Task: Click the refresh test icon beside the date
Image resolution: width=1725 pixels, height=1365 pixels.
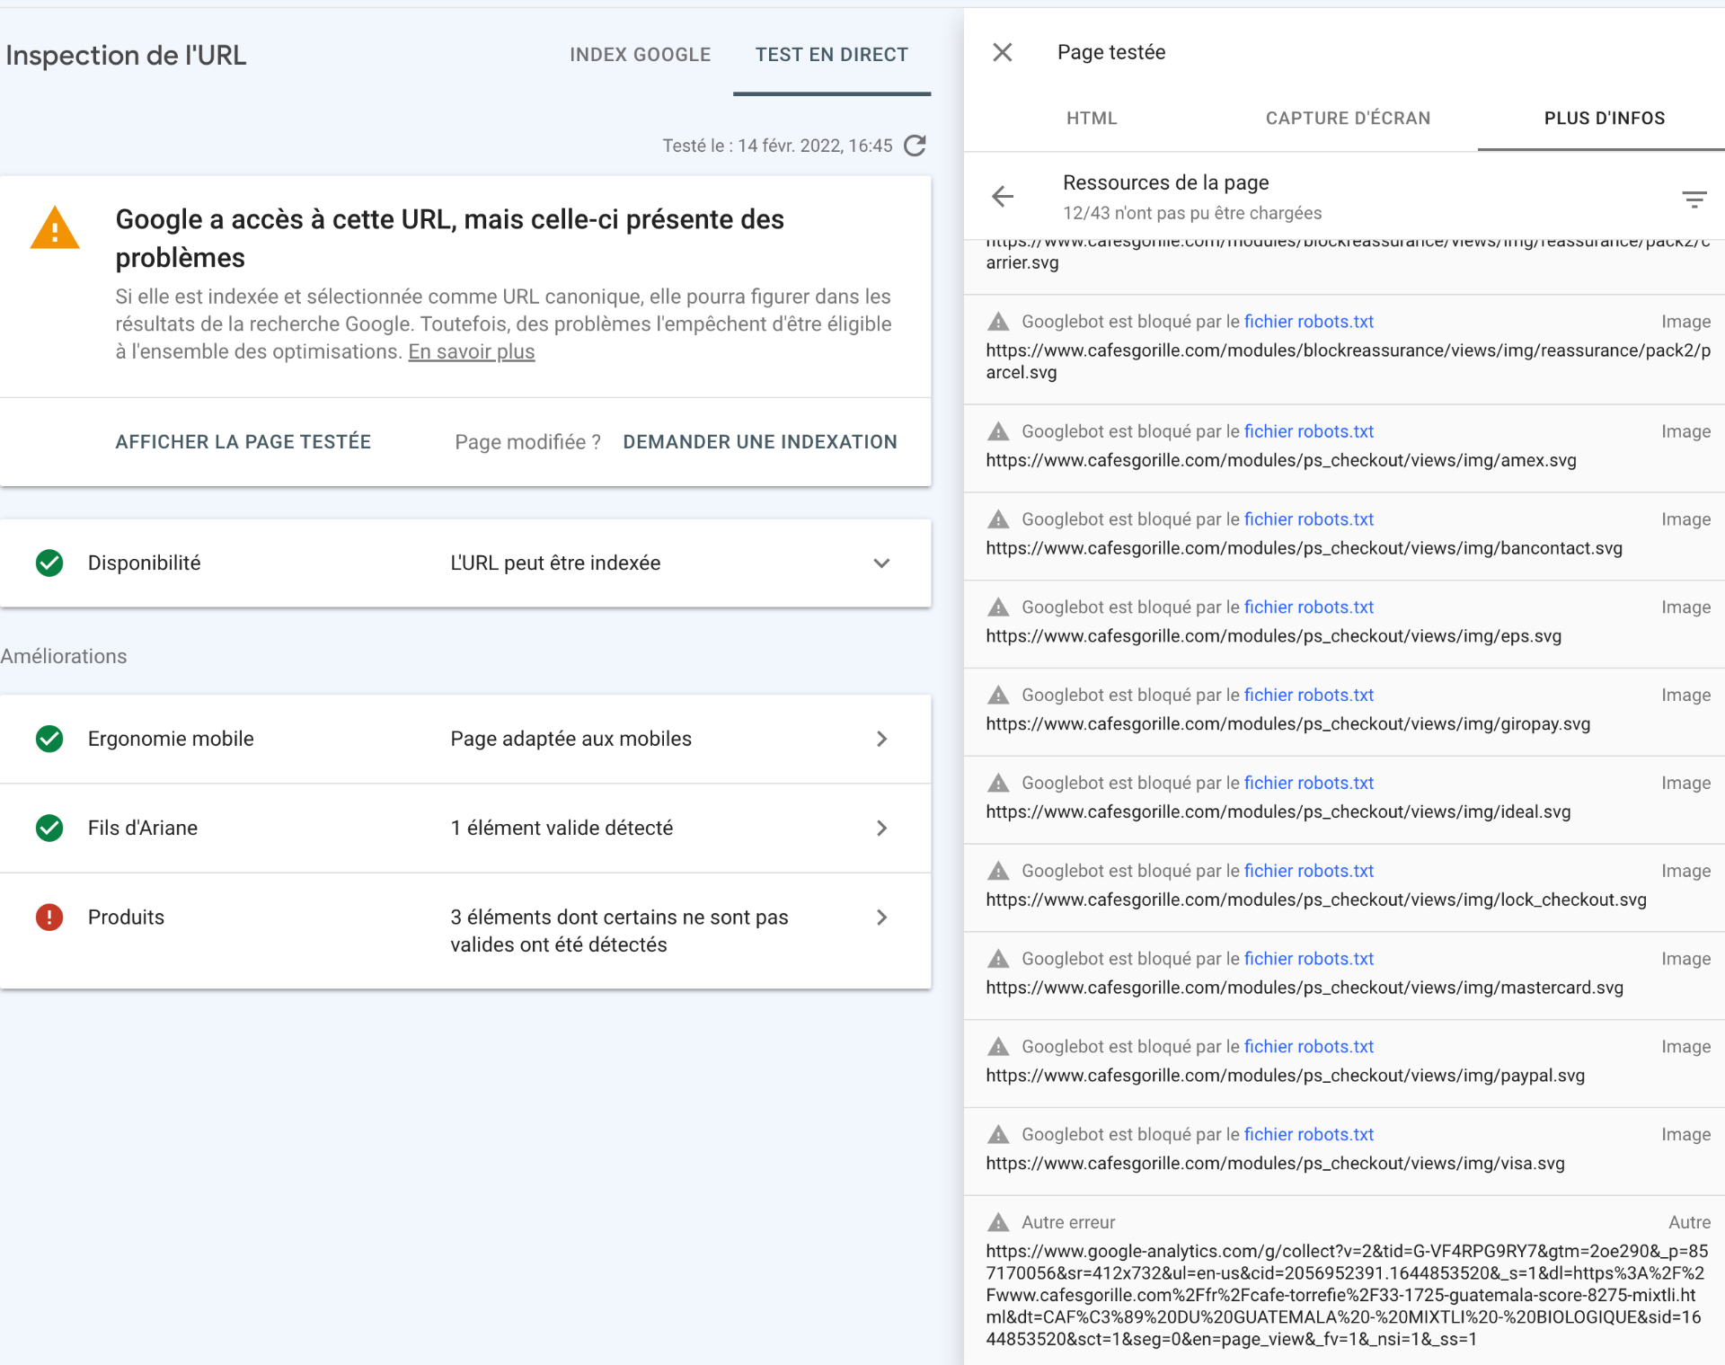Action: tap(915, 146)
